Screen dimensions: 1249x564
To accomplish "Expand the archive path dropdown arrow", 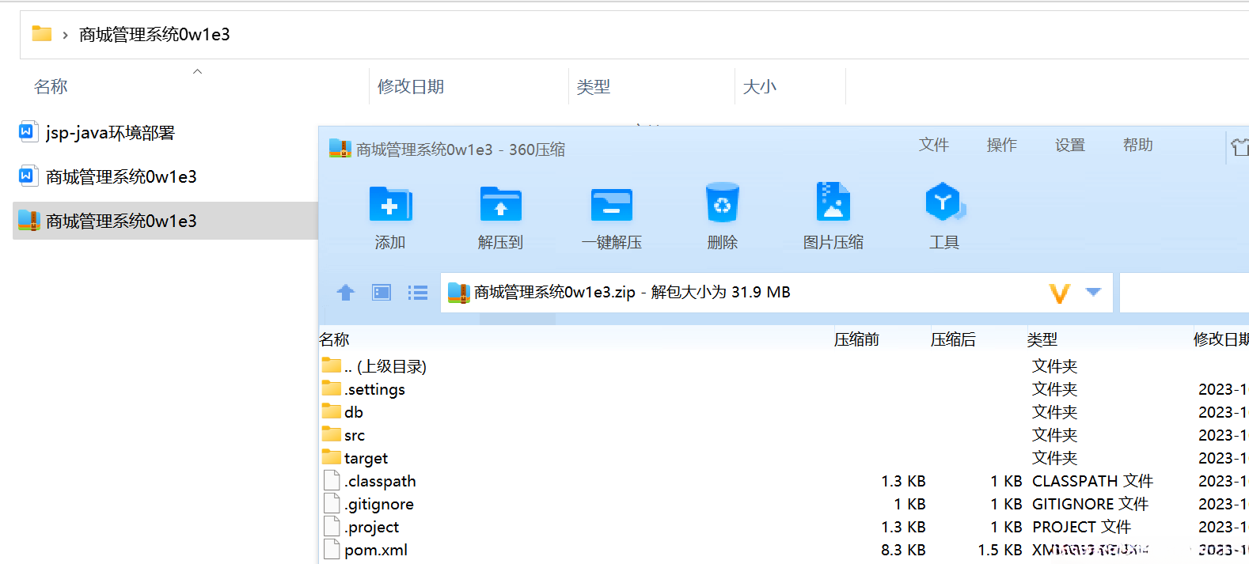I will pyautogui.click(x=1094, y=292).
